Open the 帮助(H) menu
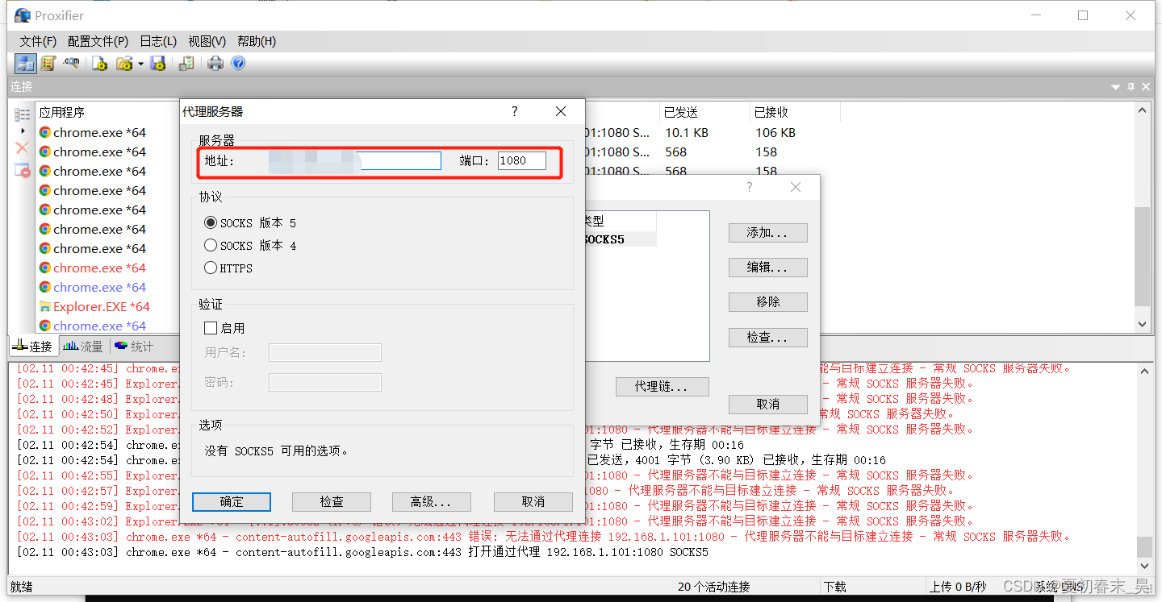 pos(257,41)
